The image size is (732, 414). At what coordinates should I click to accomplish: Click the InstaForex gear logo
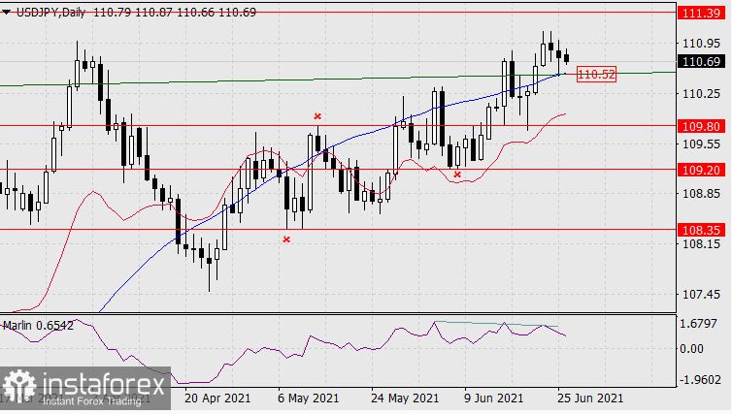[x=19, y=387]
